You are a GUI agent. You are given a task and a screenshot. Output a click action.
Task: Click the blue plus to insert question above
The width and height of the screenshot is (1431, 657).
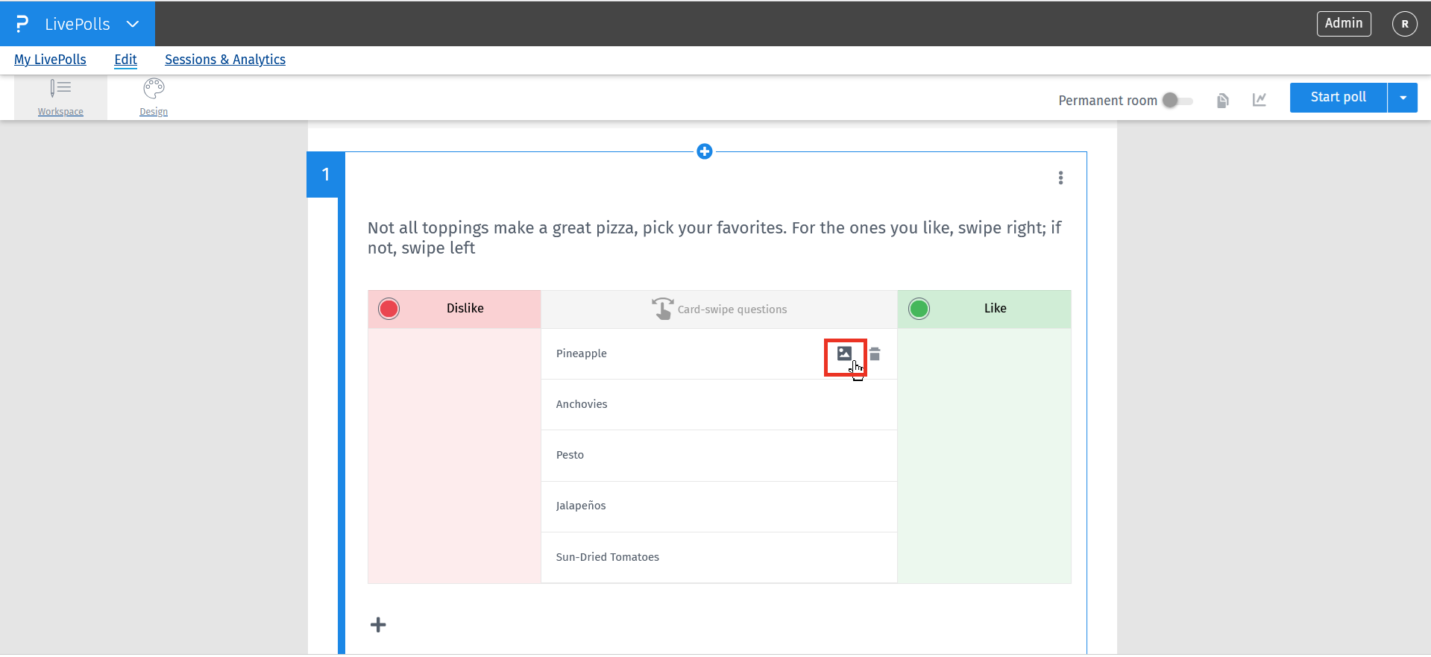tap(704, 151)
